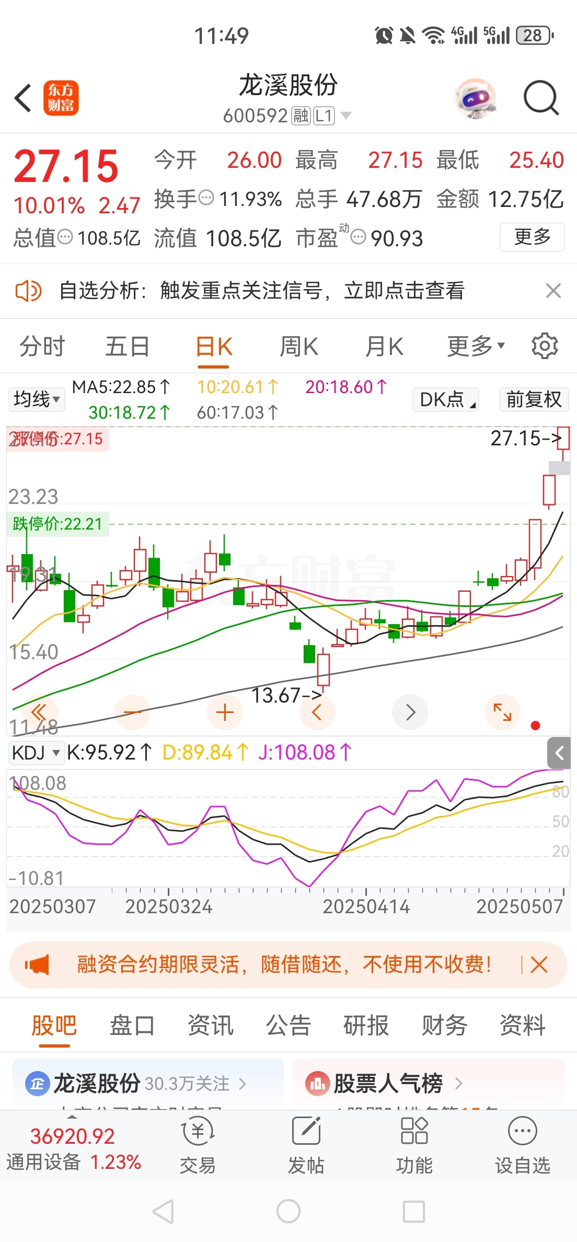Tap the L1 quote level badge
Viewport: 577px width, 1242px height.
(x=324, y=116)
